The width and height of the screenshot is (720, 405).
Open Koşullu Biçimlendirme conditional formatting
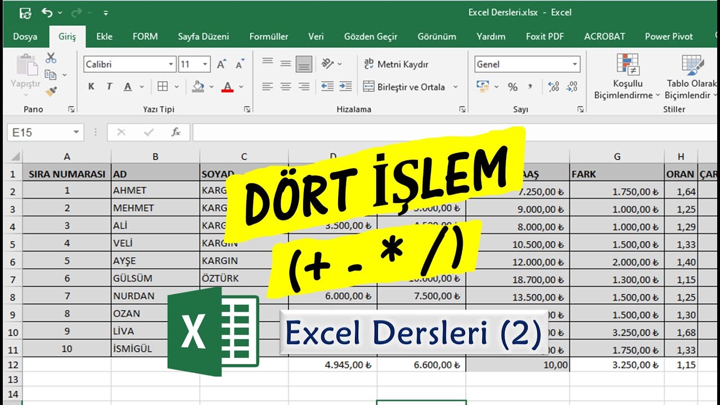point(627,76)
